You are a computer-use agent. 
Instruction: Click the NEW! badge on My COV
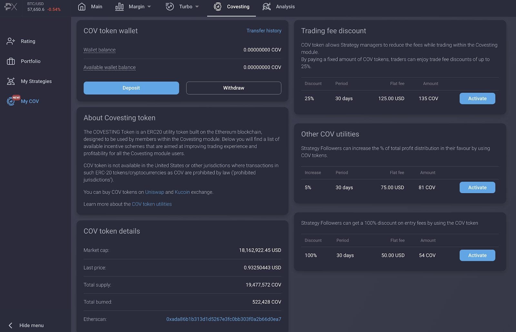[x=16, y=98]
